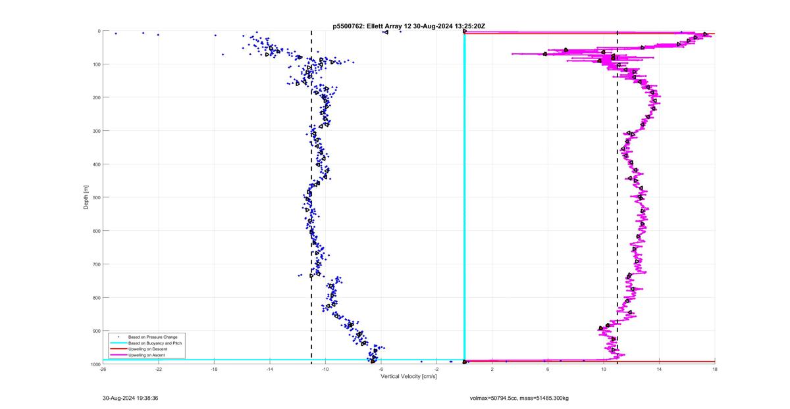Click the depth tick label '800'
The image size is (790, 409).
point(96,297)
